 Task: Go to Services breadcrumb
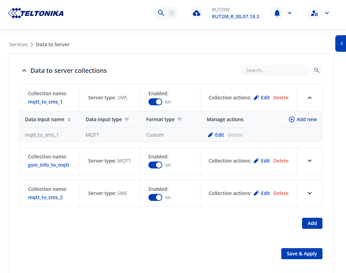(x=18, y=45)
